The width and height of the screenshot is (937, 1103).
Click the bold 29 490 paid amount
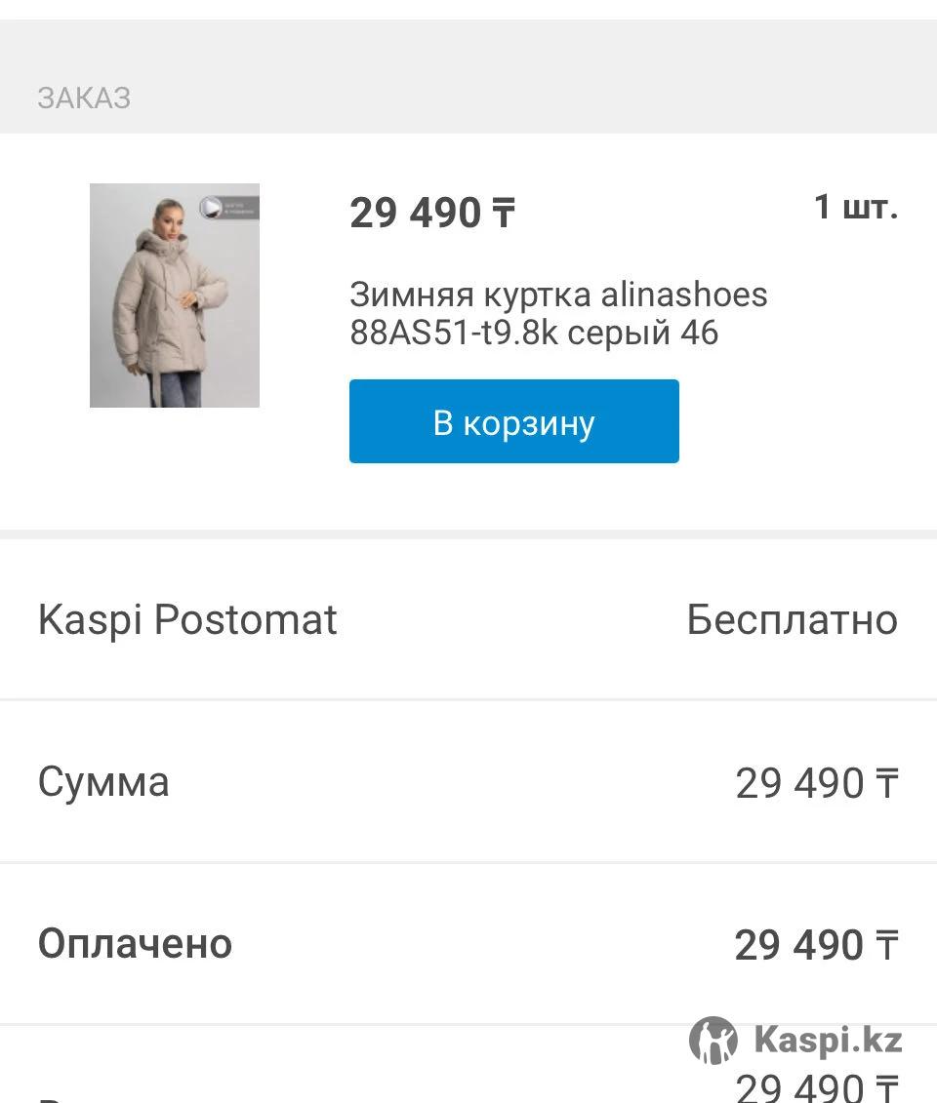click(798, 945)
